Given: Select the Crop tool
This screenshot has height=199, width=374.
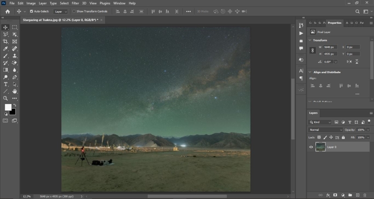Looking at the screenshot, I should point(5,41).
